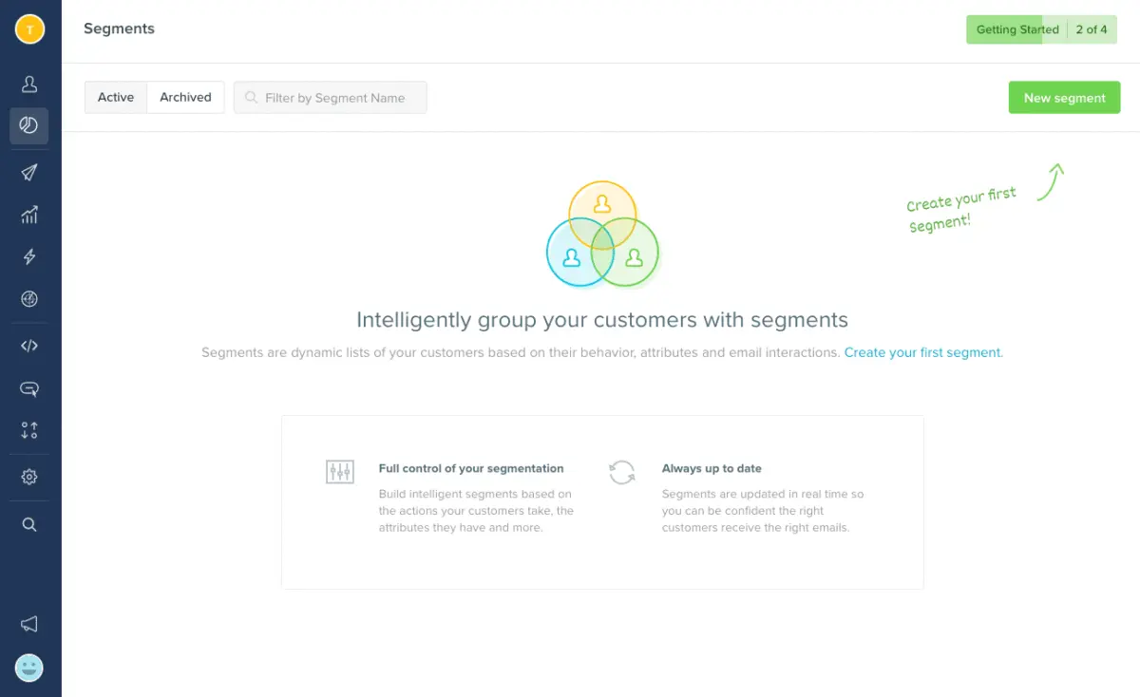Open the activity log lightning bolt icon
1140x697 pixels.
[29, 256]
